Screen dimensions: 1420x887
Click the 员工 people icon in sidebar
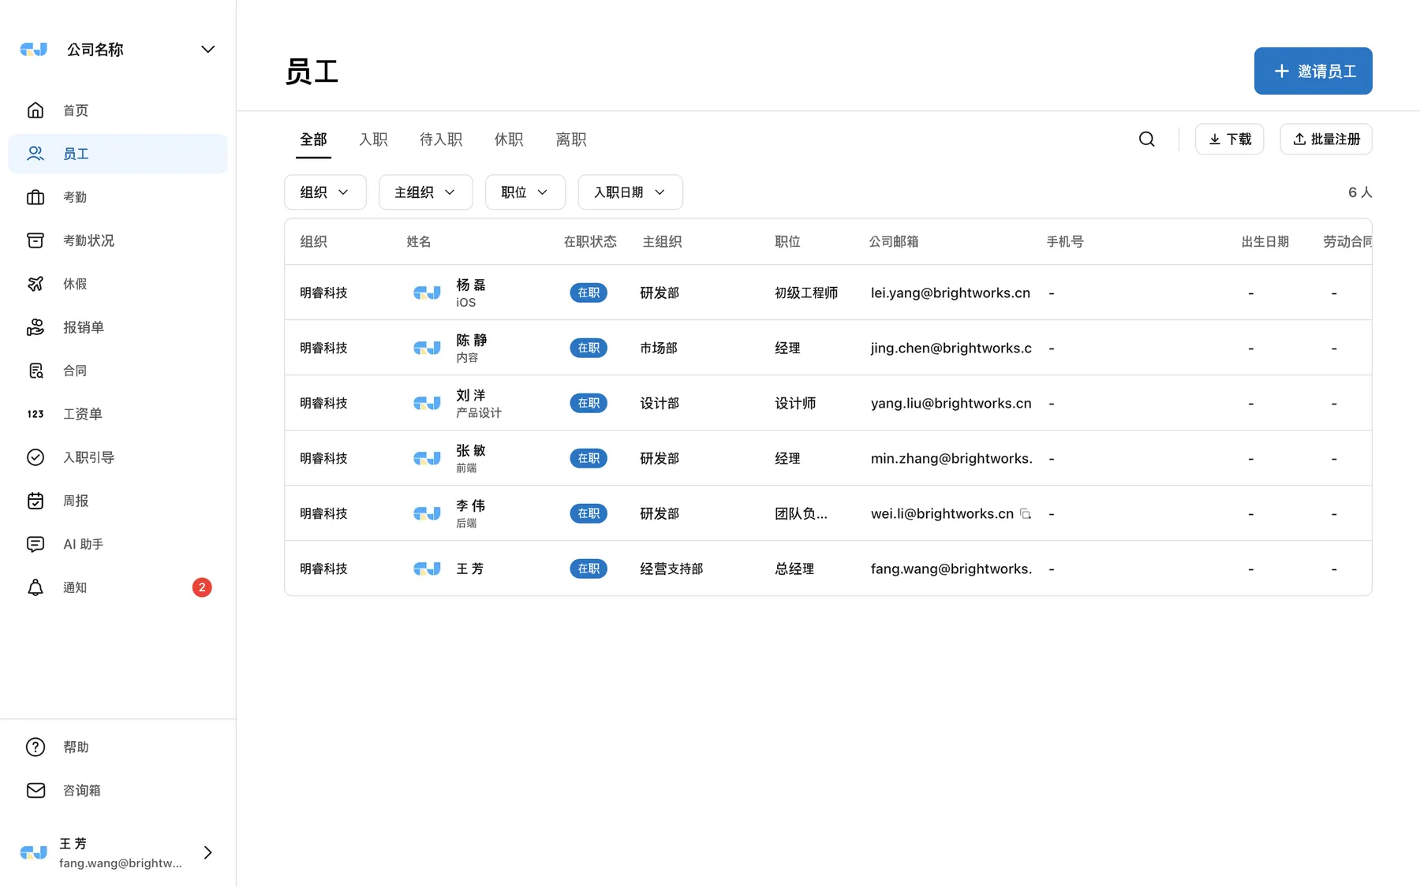[35, 154]
